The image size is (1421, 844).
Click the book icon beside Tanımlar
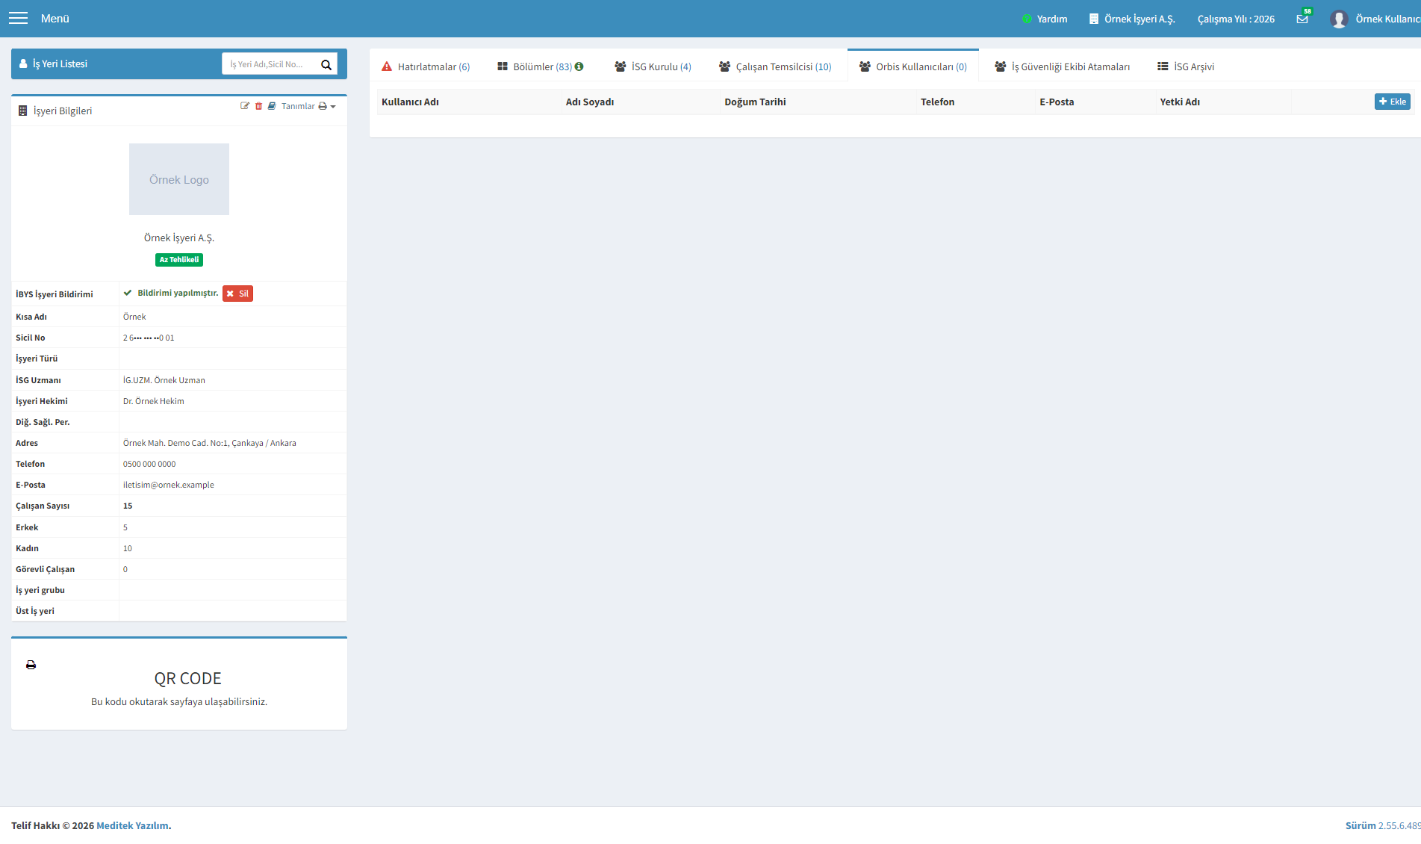coord(272,106)
